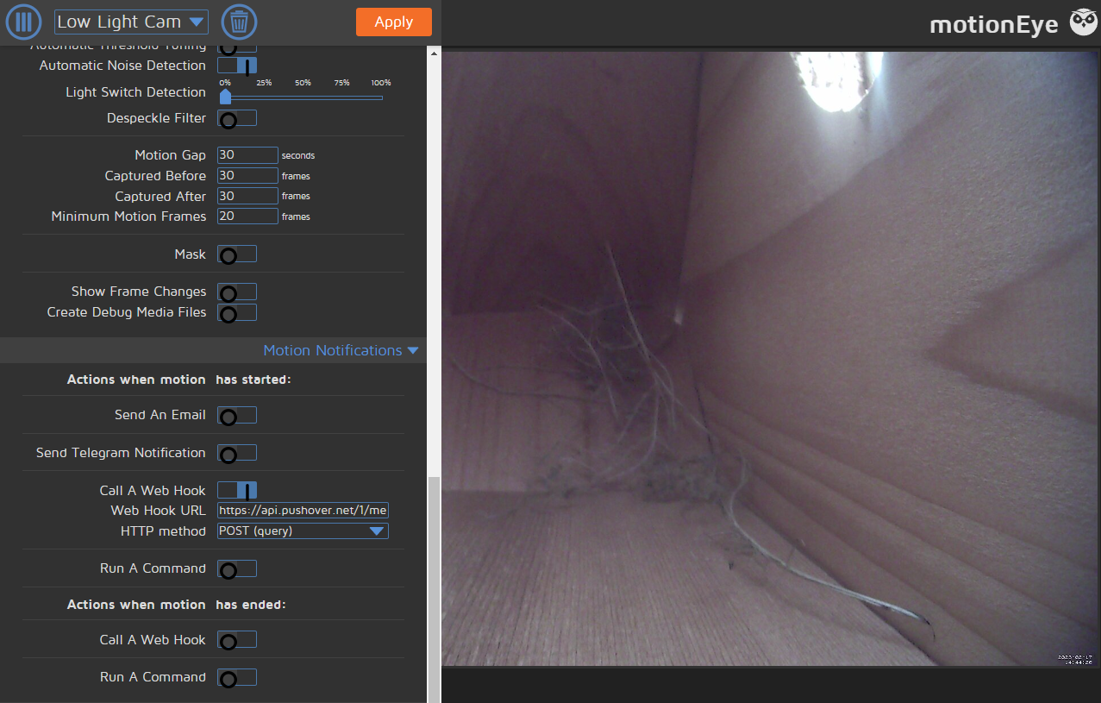The height and width of the screenshot is (703, 1101).
Task: Click the 100% mark on Light Switch slider
Action: pos(381,83)
